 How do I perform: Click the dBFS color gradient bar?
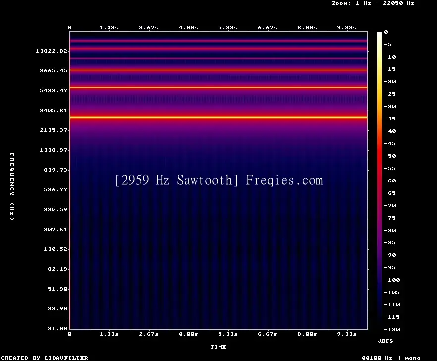(x=380, y=180)
